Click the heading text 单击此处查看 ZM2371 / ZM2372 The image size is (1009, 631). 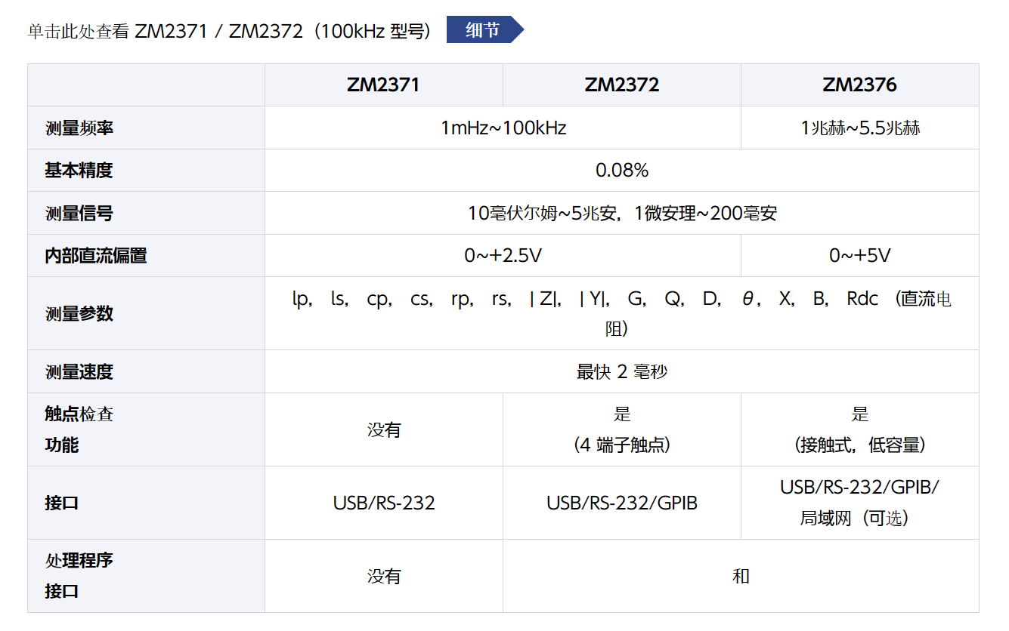(229, 31)
